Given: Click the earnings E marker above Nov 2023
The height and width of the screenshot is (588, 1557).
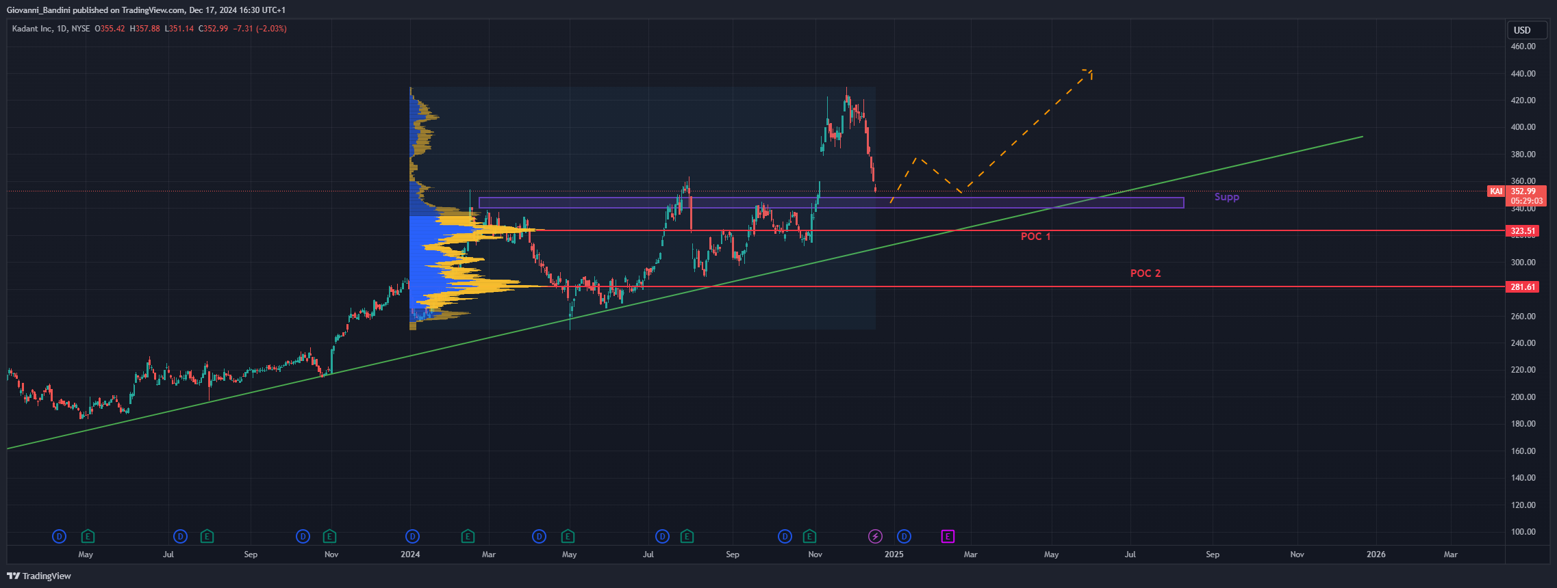Looking at the screenshot, I should point(329,537).
